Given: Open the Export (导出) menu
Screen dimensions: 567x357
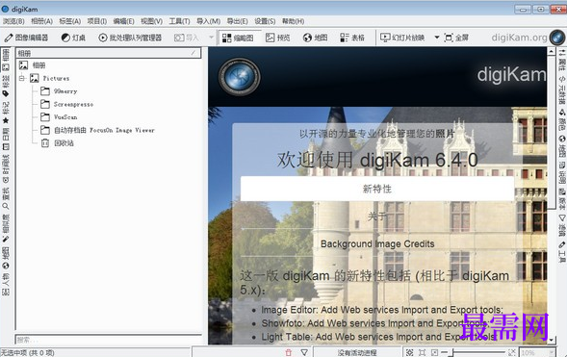Looking at the screenshot, I should coord(237,21).
